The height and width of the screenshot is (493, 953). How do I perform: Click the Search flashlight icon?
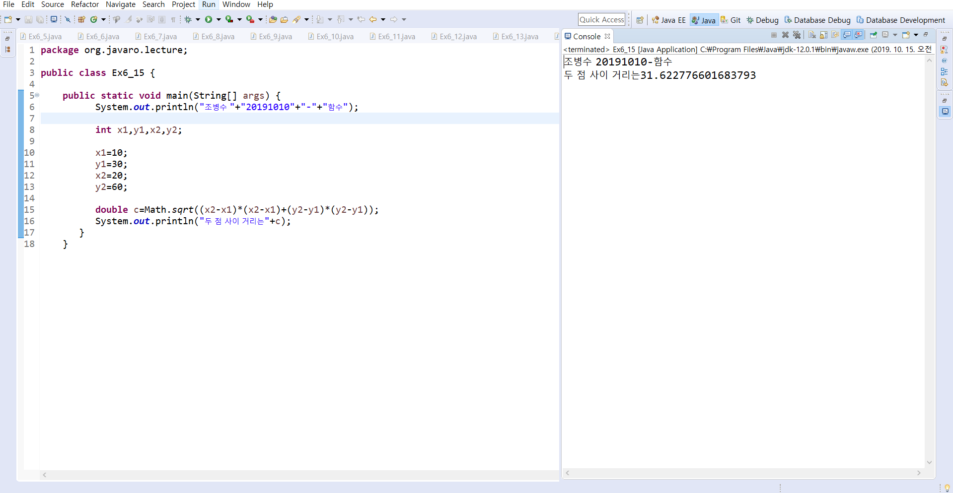[x=296, y=19]
